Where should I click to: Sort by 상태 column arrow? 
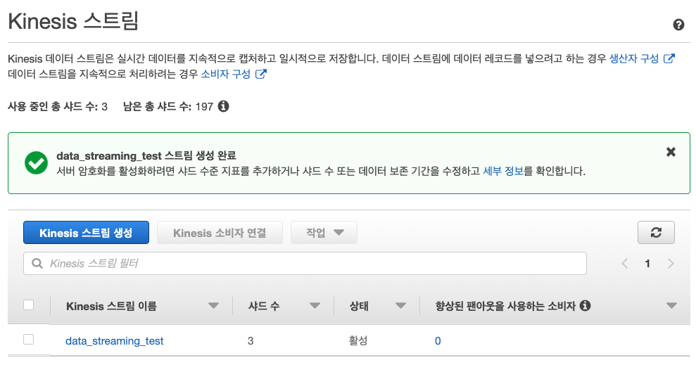click(401, 305)
